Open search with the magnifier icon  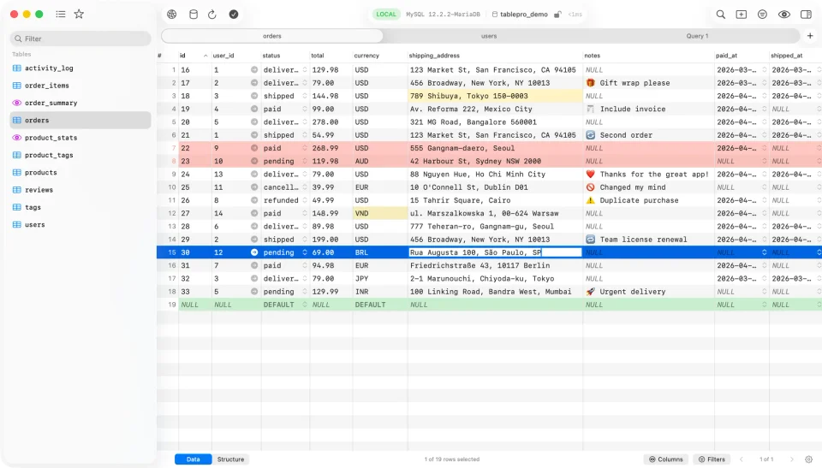(x=721, y=15)
